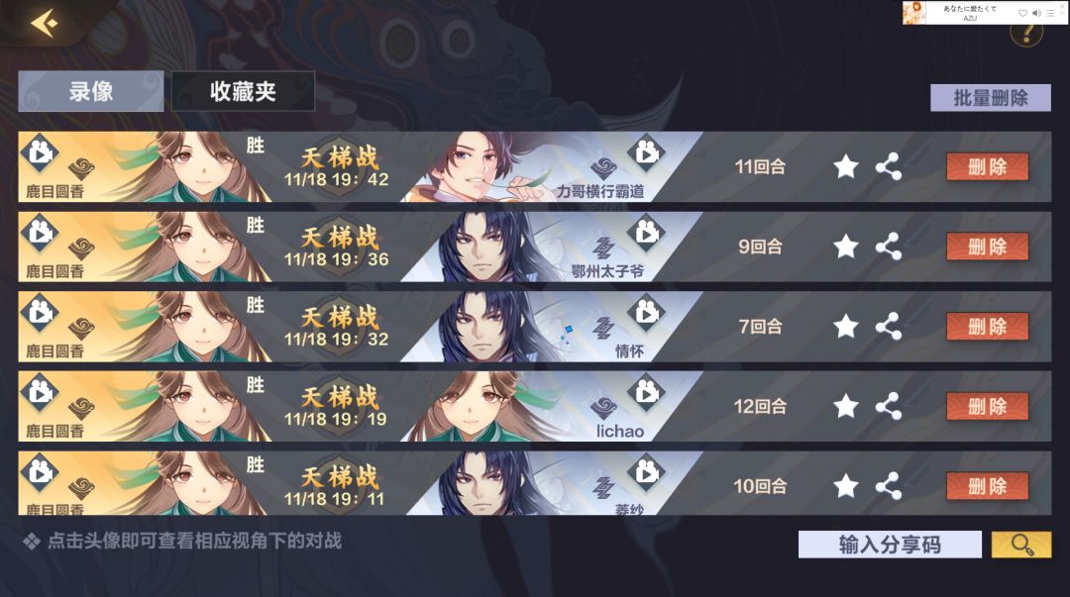
Task: Switch to the 收藏夹 tab
Action: [x=243, y=91]
